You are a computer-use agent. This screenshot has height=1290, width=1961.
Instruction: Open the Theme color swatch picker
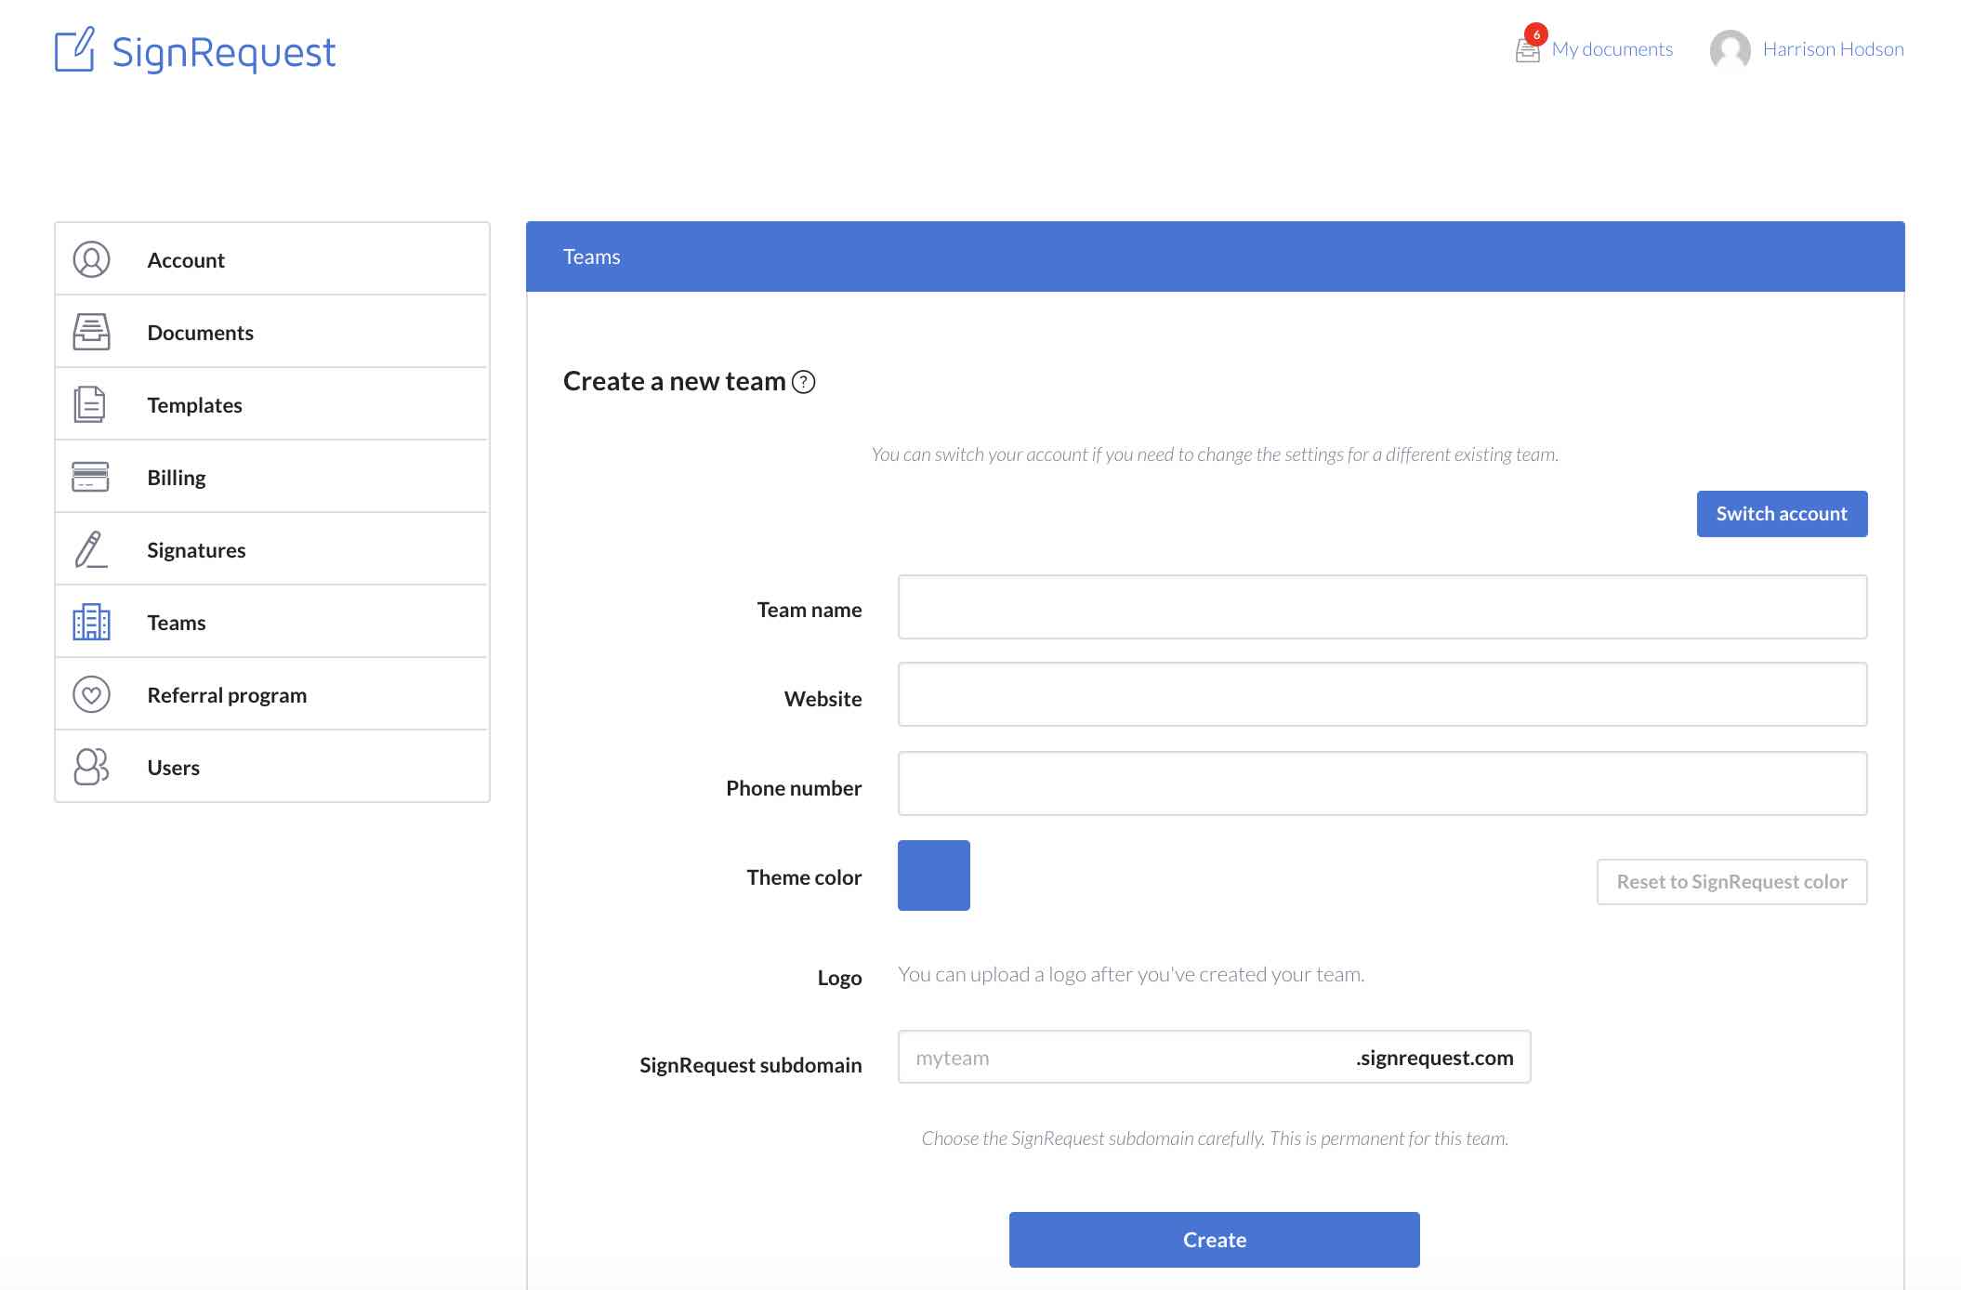click(x=933, y=875)
